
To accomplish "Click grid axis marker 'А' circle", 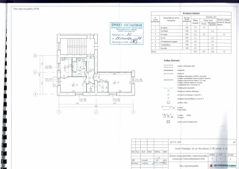I will tap(35, 94).
